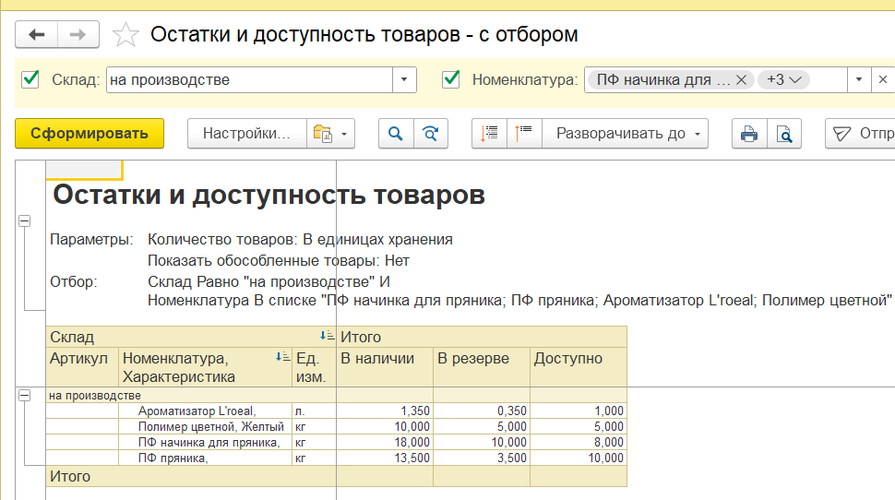The image size is (895, 500).
Task: Click the forward navigation arrow
Action: [78, 35]
